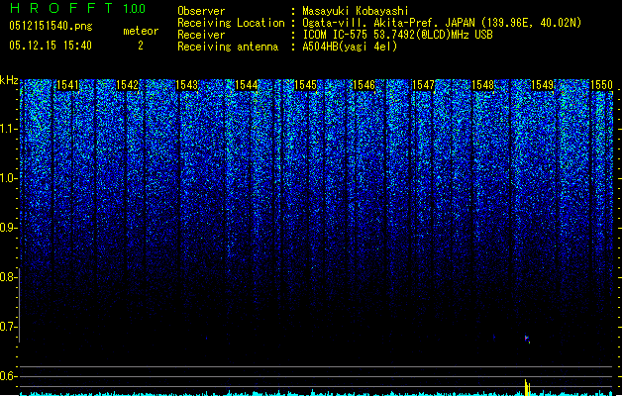Click the 1.1 kHz axis tick label

tap(8, 129)
